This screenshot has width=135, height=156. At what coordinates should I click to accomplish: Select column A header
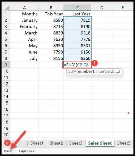(24, 7)
